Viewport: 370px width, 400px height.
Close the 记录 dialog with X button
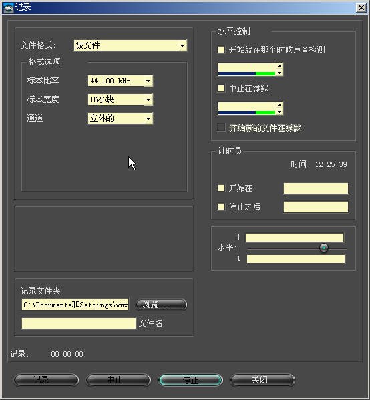point(361,8)
